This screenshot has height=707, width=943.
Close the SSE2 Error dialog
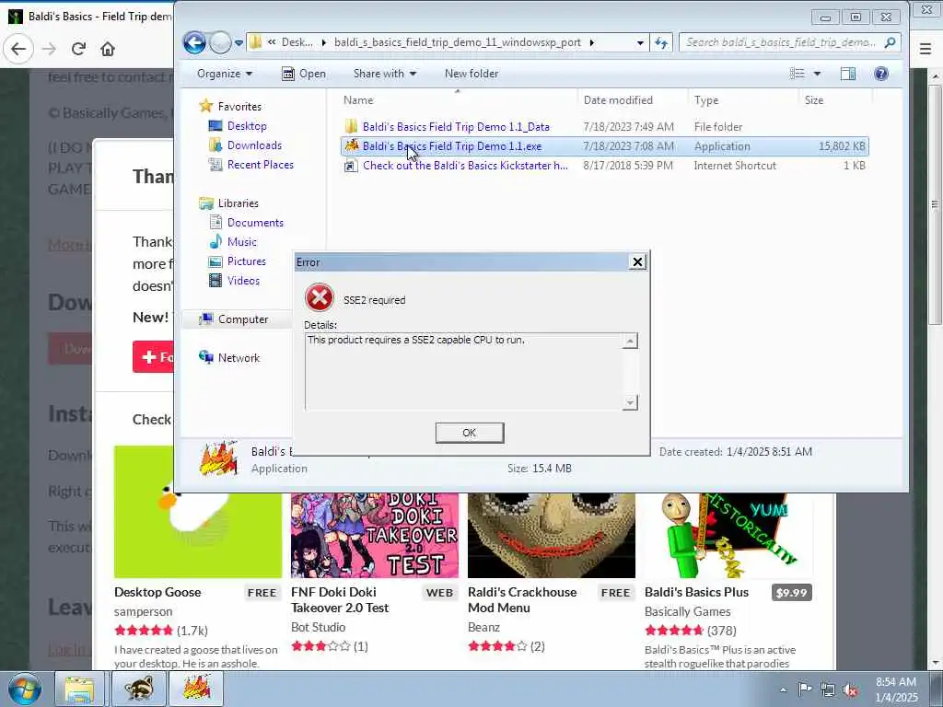click(x=637, y=261)
